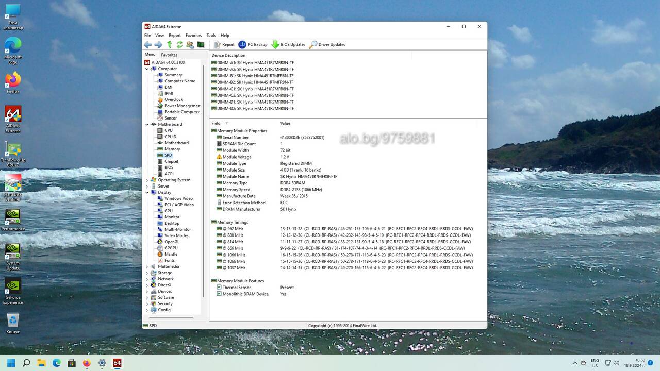Image resolution: width=660 pixels, height=371 pixels.
Task: Select IPMI in the Computer tree
Action: pos(169,93)
